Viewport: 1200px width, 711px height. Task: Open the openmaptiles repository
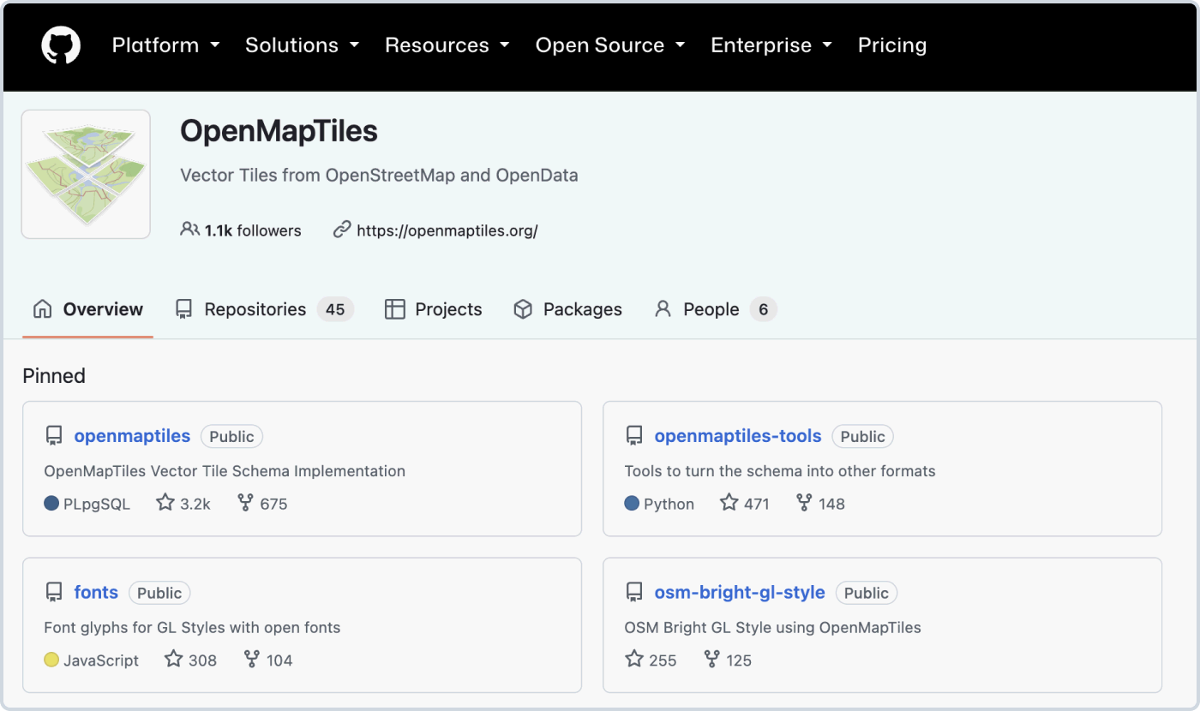pos(132,436)
